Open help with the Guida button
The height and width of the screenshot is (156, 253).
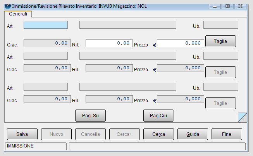click(x=193, y=134)
